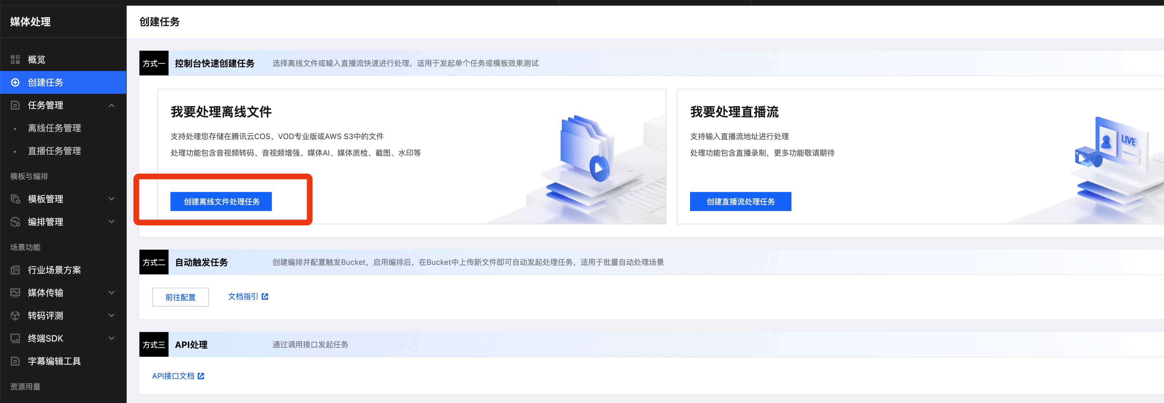The image size is (1164, 403).
Task: Click the 概览 grid icon
Action: pos(15,59)
